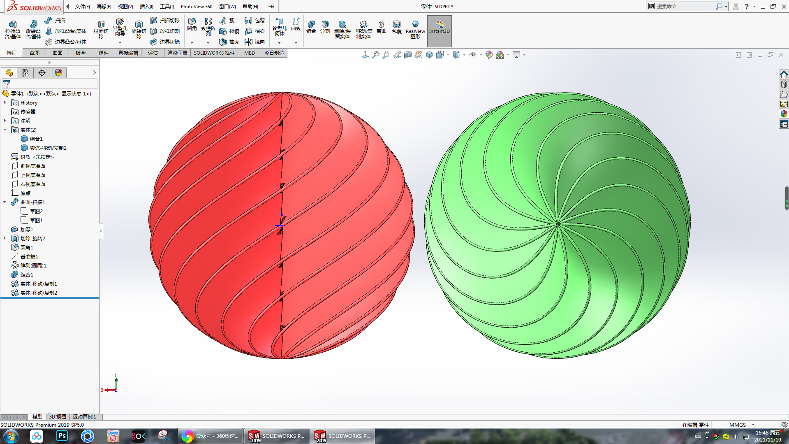Click the RealView Graphics (RealView 图形) button
Screen dimensions: 789x444
[x=415, y=29]
